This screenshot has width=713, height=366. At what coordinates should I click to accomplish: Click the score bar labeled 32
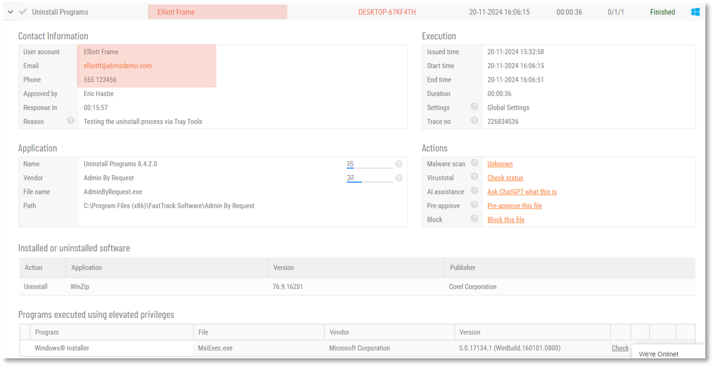tap(369, 178)
